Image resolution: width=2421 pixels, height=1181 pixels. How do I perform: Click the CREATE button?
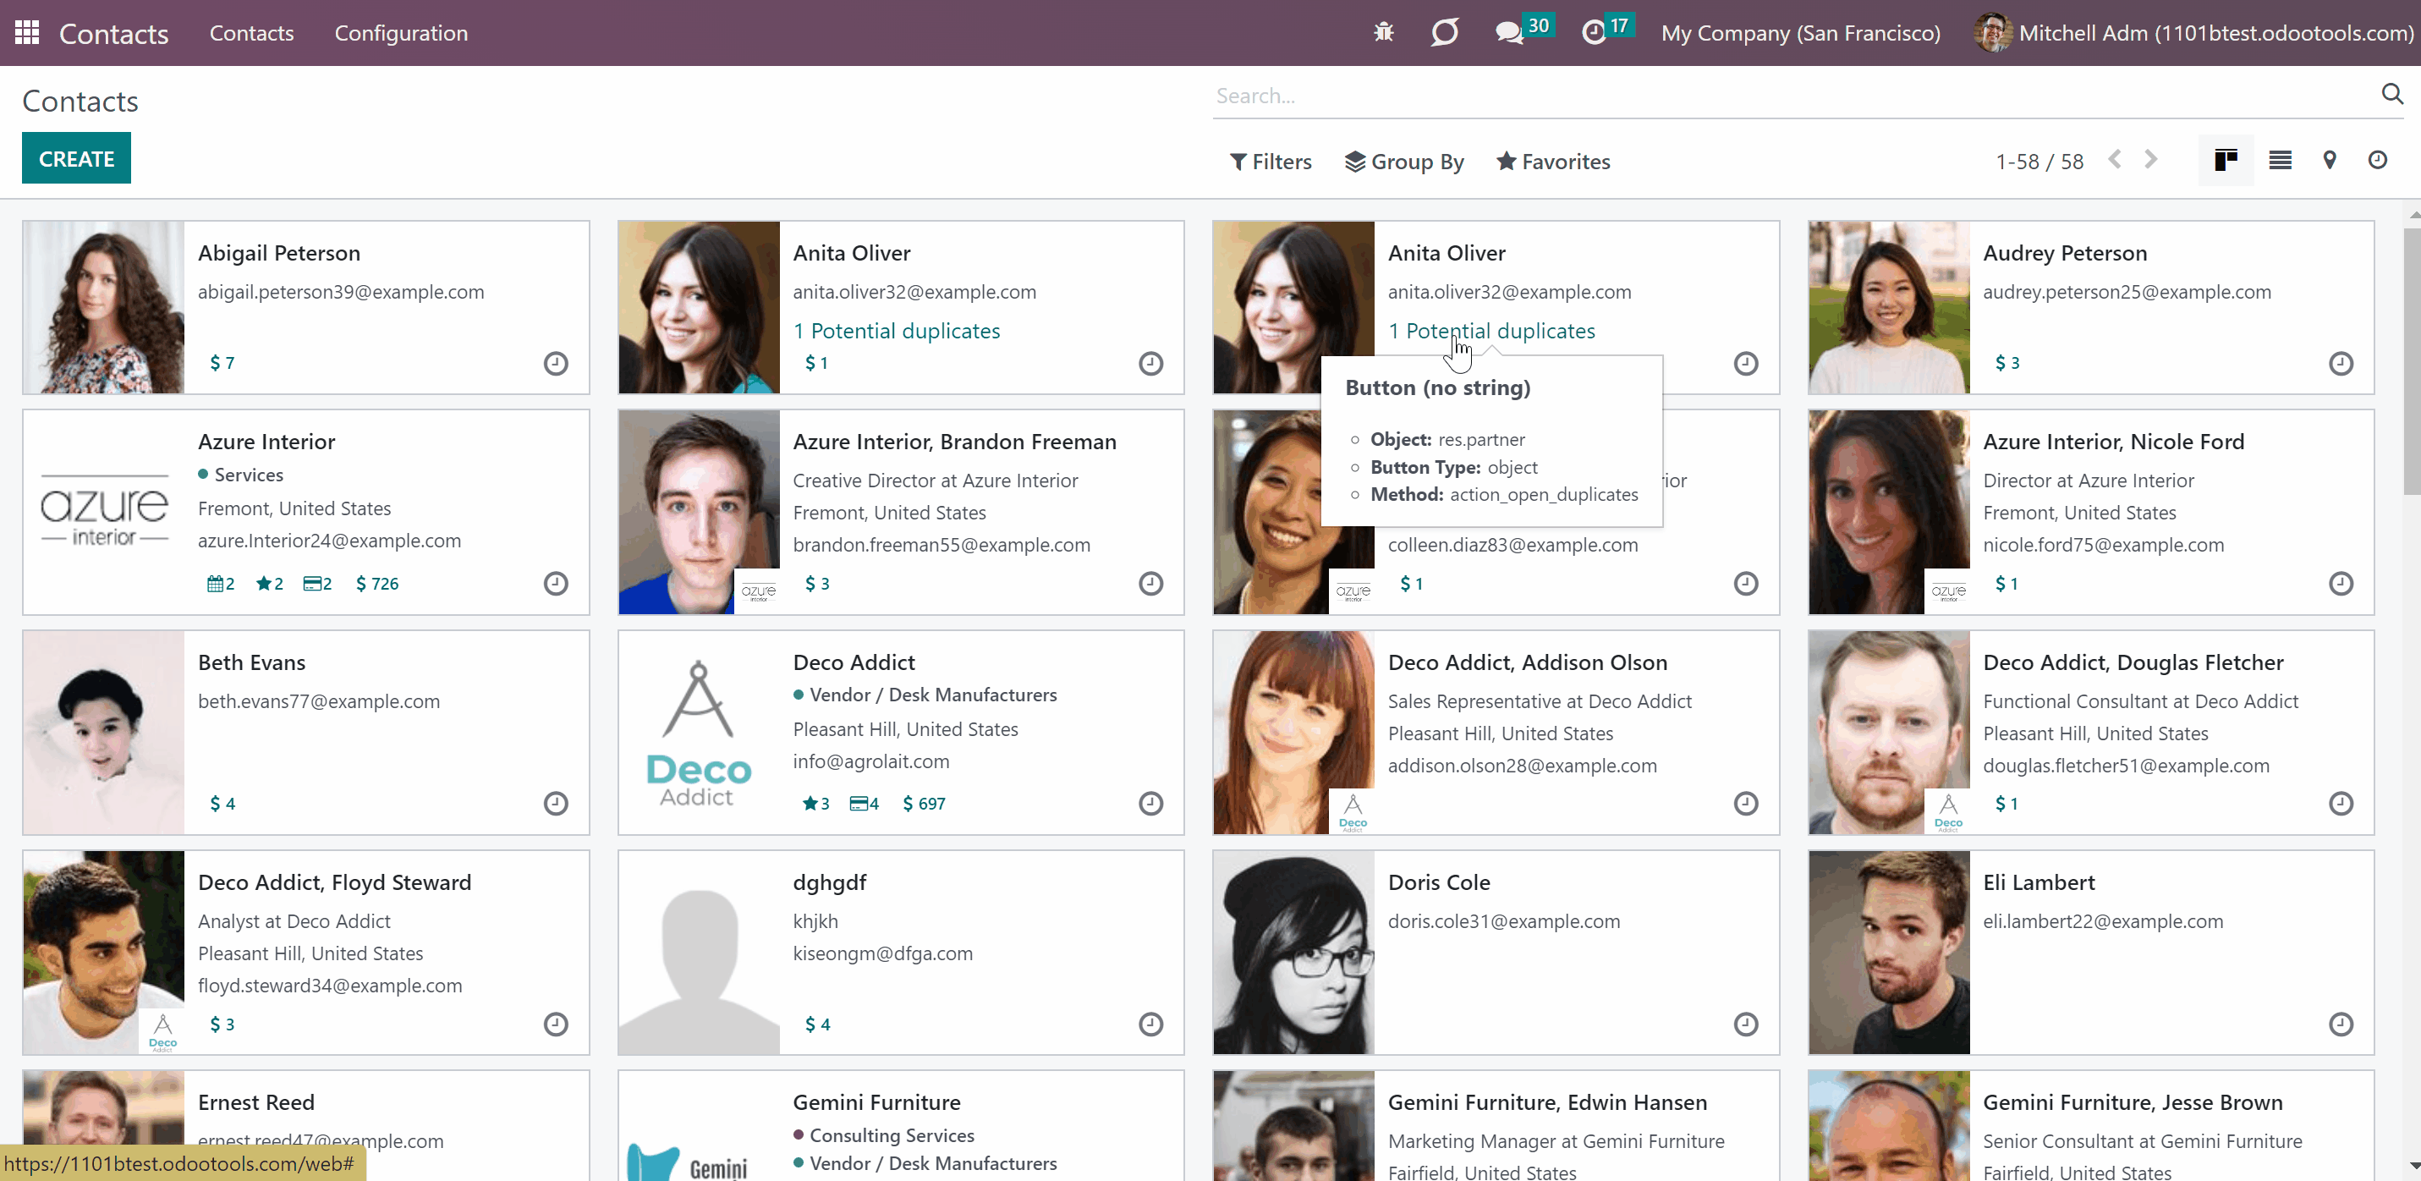[76, 158]
